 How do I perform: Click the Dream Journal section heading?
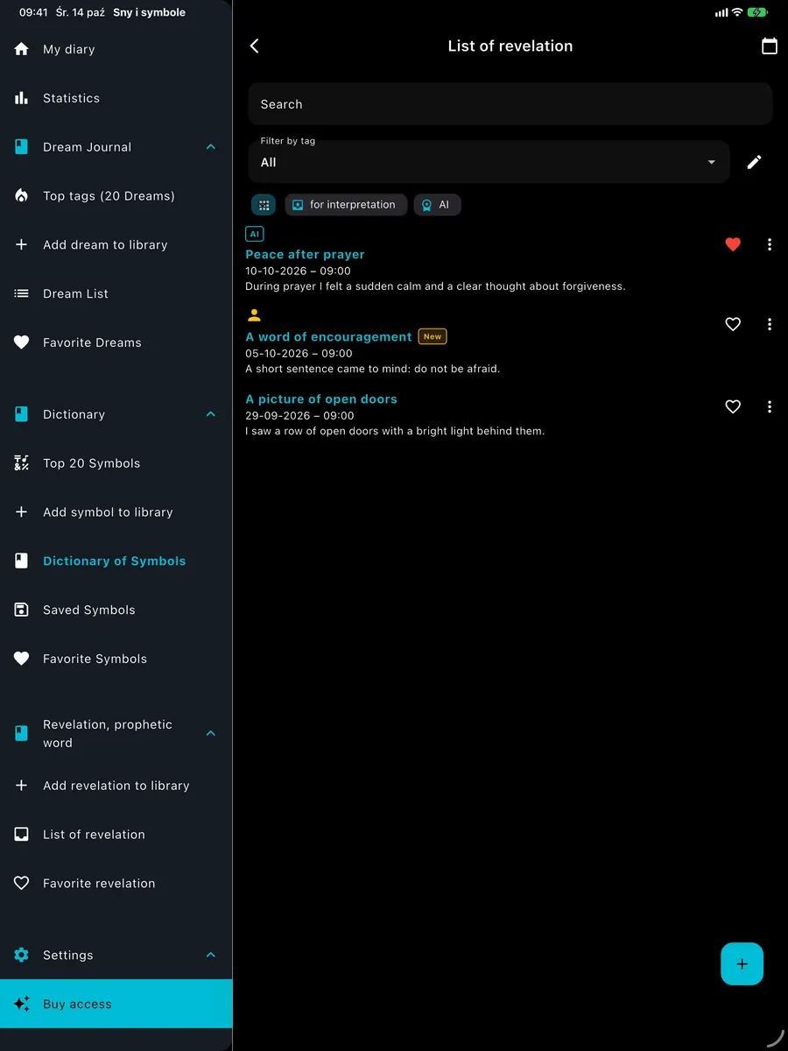pos(87,147)
